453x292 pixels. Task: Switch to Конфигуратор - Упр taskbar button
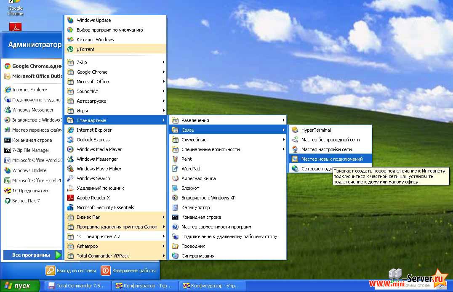[x=212, y=286]
